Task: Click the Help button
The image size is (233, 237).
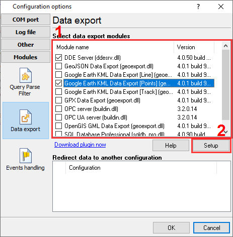Action: click(171, 146)
